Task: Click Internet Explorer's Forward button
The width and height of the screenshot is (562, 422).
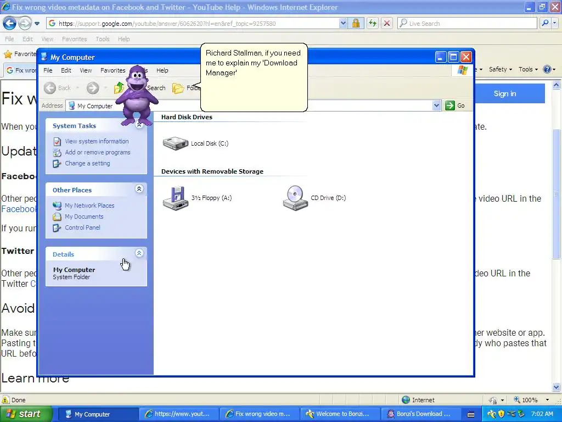Action: point(25,23)
